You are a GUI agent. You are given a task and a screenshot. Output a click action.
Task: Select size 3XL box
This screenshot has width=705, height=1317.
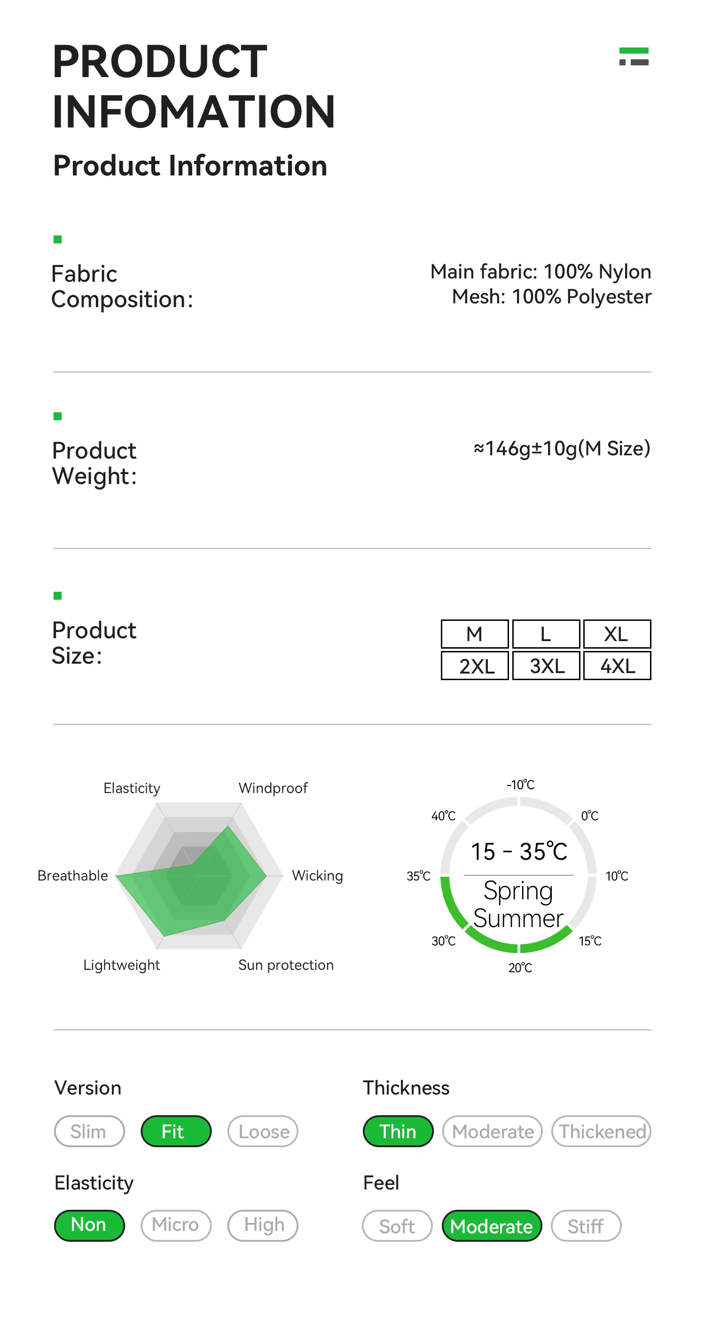point(546,666)
